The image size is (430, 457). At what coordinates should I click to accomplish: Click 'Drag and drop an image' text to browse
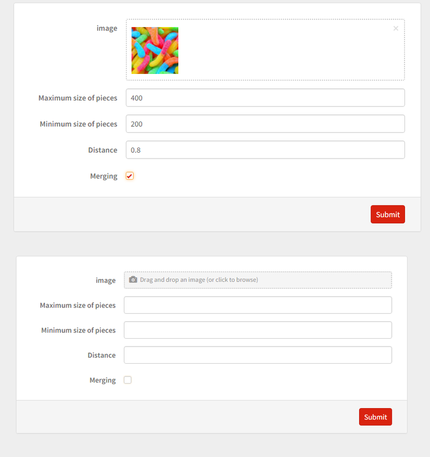coord(199,280)
